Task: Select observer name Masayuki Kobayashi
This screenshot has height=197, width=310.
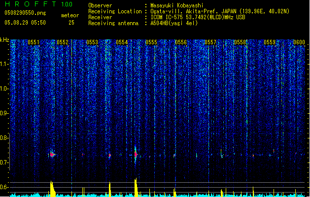Action: click(177, 5)
